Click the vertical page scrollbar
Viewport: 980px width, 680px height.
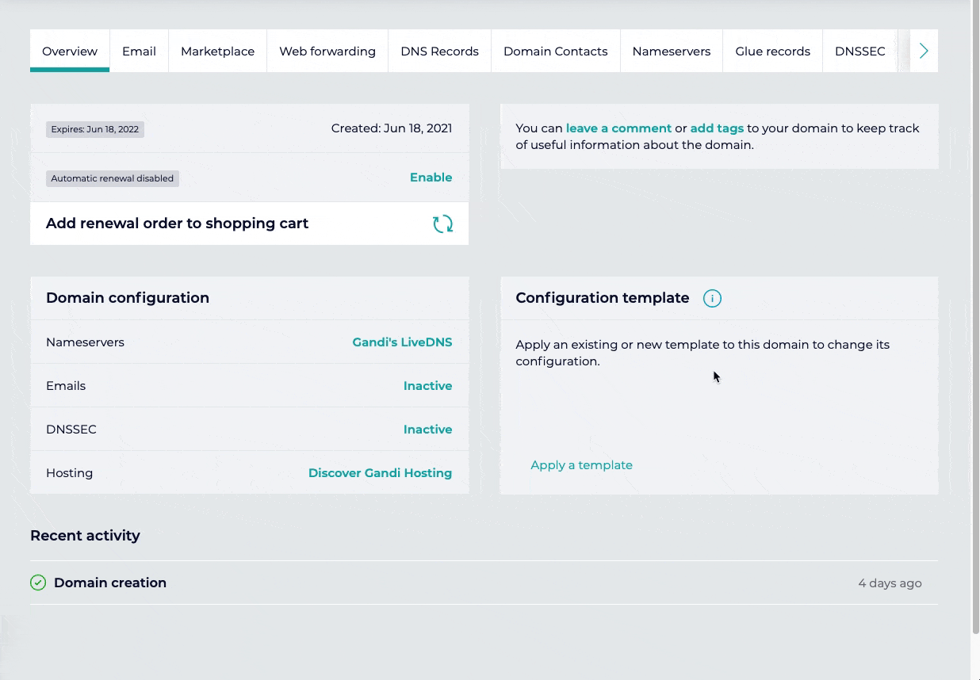(975, 317)
